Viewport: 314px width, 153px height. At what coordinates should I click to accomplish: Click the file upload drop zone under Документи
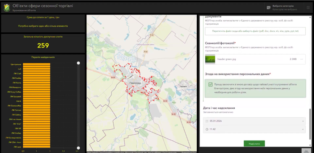255,31
